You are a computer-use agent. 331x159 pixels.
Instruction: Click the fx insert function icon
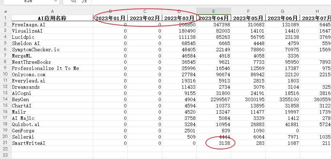[x=84, y=1]
